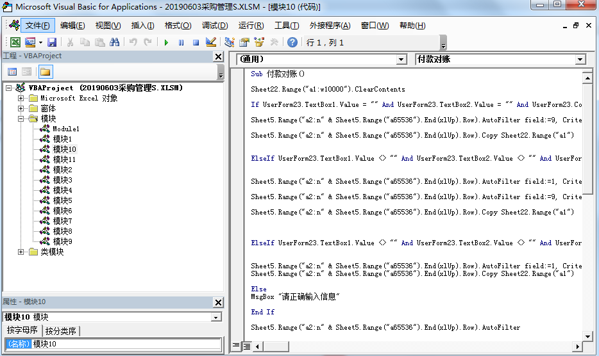Click the (名称) 模块10 name field
Viewport: 599px width, 356px height.
114,344
